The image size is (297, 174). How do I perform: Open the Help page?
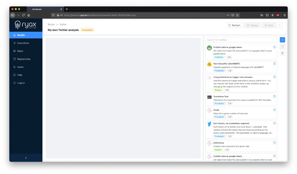pos(26,75)
